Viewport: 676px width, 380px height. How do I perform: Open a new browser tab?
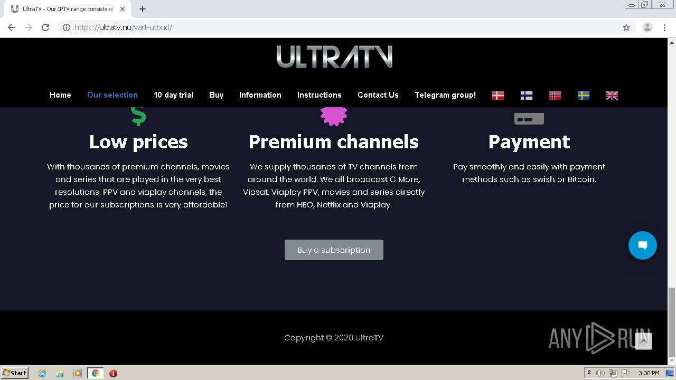[x=143, y=9]
